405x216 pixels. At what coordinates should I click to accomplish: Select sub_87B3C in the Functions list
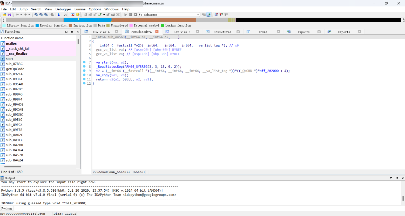[38, 64]
